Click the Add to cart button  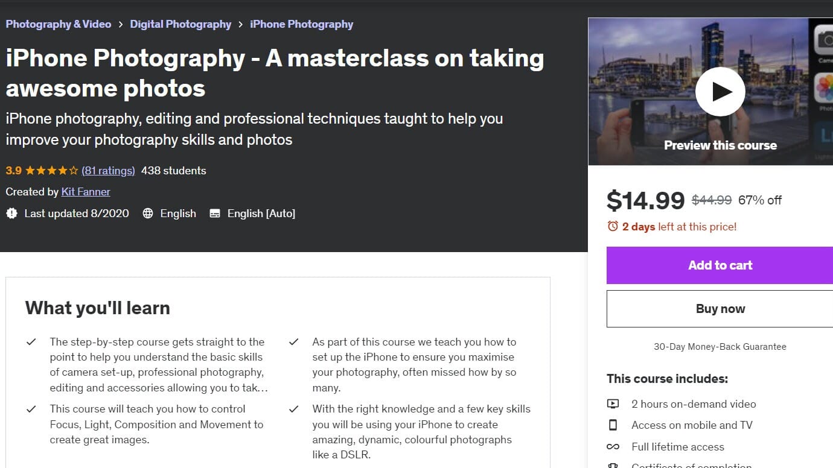[x=720, y=265]
